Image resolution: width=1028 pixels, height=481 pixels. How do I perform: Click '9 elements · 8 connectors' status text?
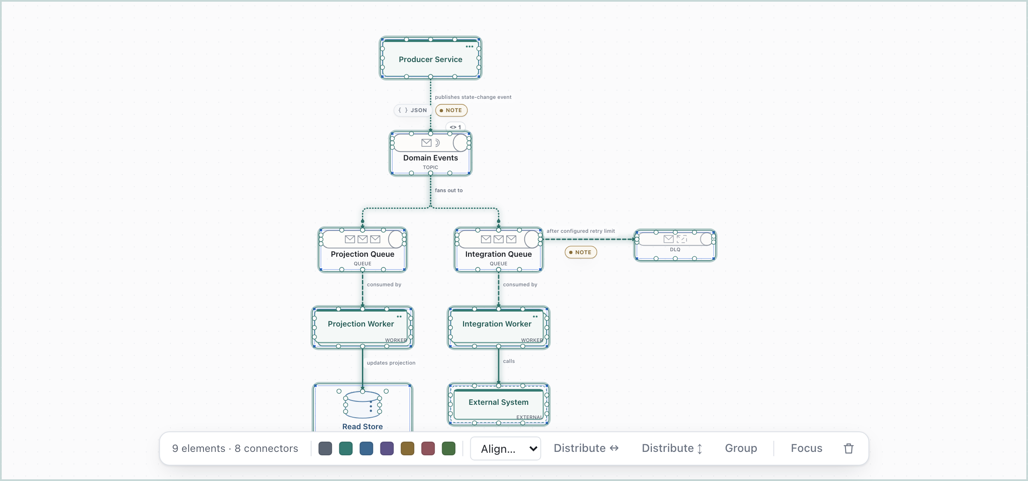235,448
